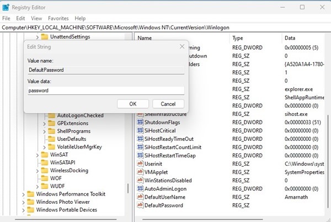The height and width of the screenshot is (222, 331).
Task: Expand the Windows Performance Toolkit node
Action: point(24,194)
